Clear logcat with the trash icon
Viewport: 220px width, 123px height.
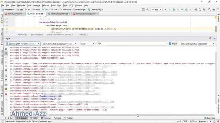pyautogui.click(x=6, y=49)
